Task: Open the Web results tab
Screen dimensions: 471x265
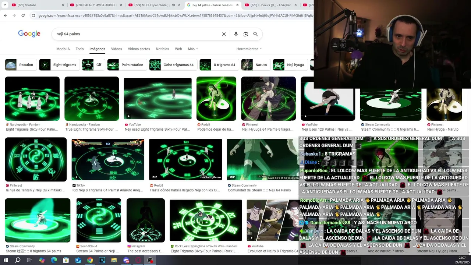Action: [178, 49]
